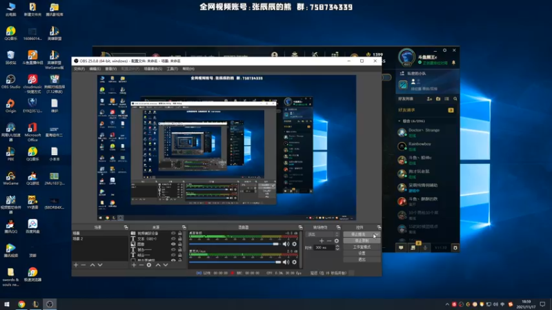The height and width of the screenshot is (310, 552).
Task: Open friends list view options icon
Action: (x=446, y=99)
